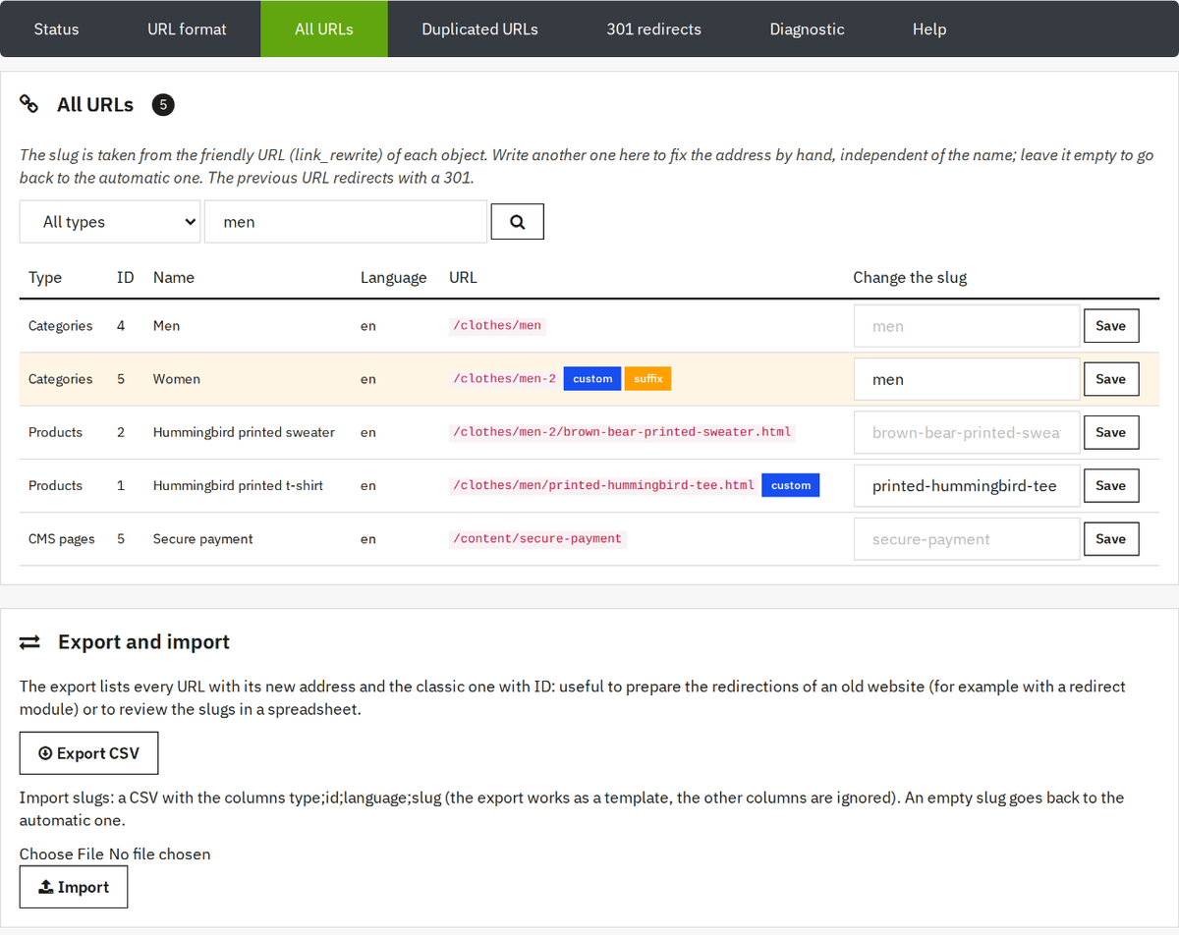This screenshot has height=935, width=1179.
Task: Click the /content/secure-payment URL
Action: click(x=537, y=538)
